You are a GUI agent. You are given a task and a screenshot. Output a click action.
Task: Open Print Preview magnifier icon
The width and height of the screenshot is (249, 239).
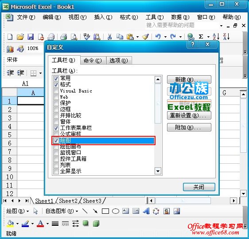pos(74,37)
